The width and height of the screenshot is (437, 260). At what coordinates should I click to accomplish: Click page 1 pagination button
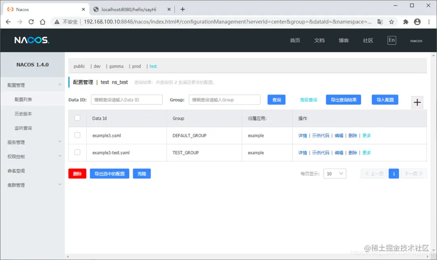pyautogui.click(x=394, y=174)
